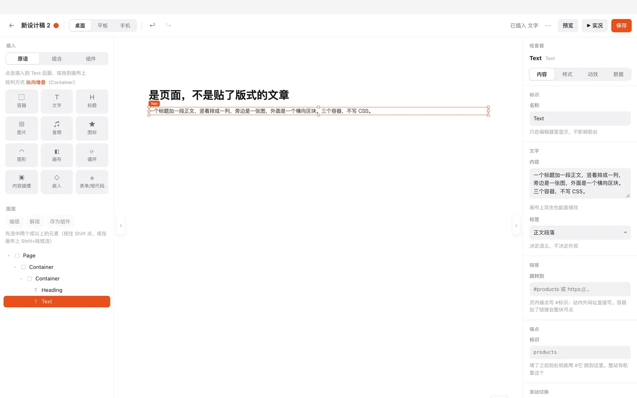This screenshot has height=398, width=637.
Task: Collapse the right inspector panel with its chevron
Action: click(x=516, y=226)
